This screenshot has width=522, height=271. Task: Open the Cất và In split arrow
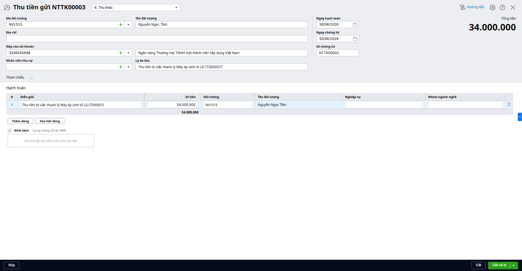tap(514, 265)
